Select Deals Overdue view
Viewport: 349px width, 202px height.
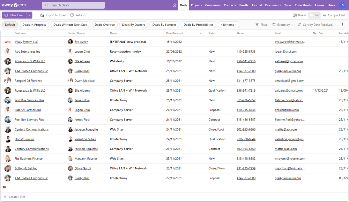click(x=105, y=25)
